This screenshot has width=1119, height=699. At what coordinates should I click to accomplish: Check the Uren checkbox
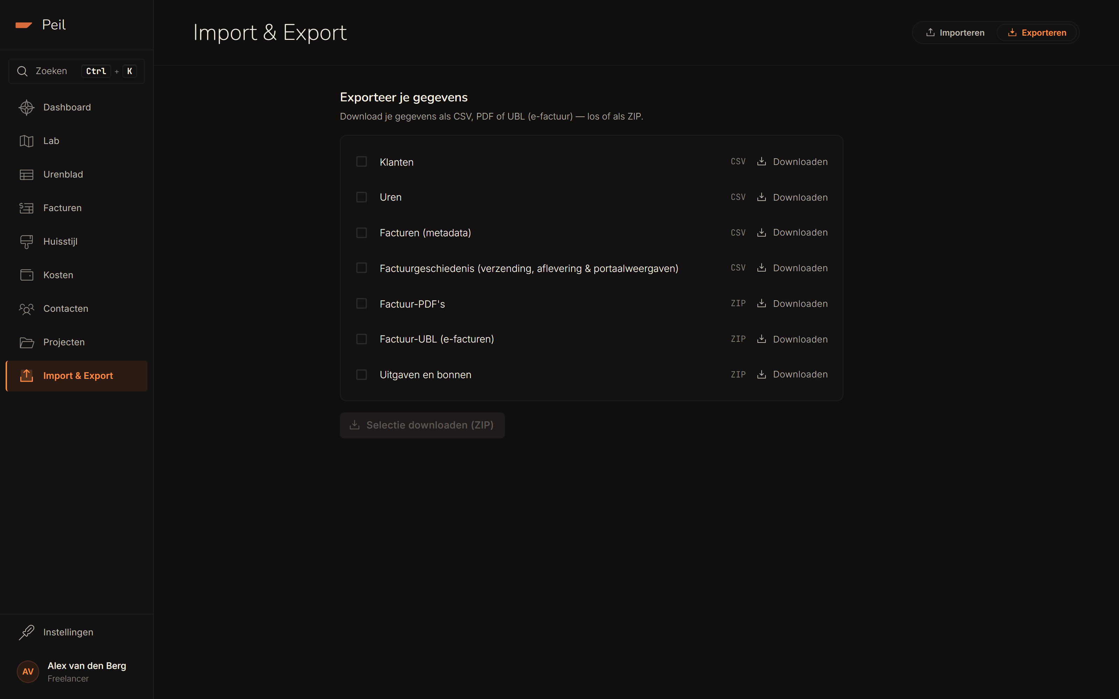click(362, 197)
